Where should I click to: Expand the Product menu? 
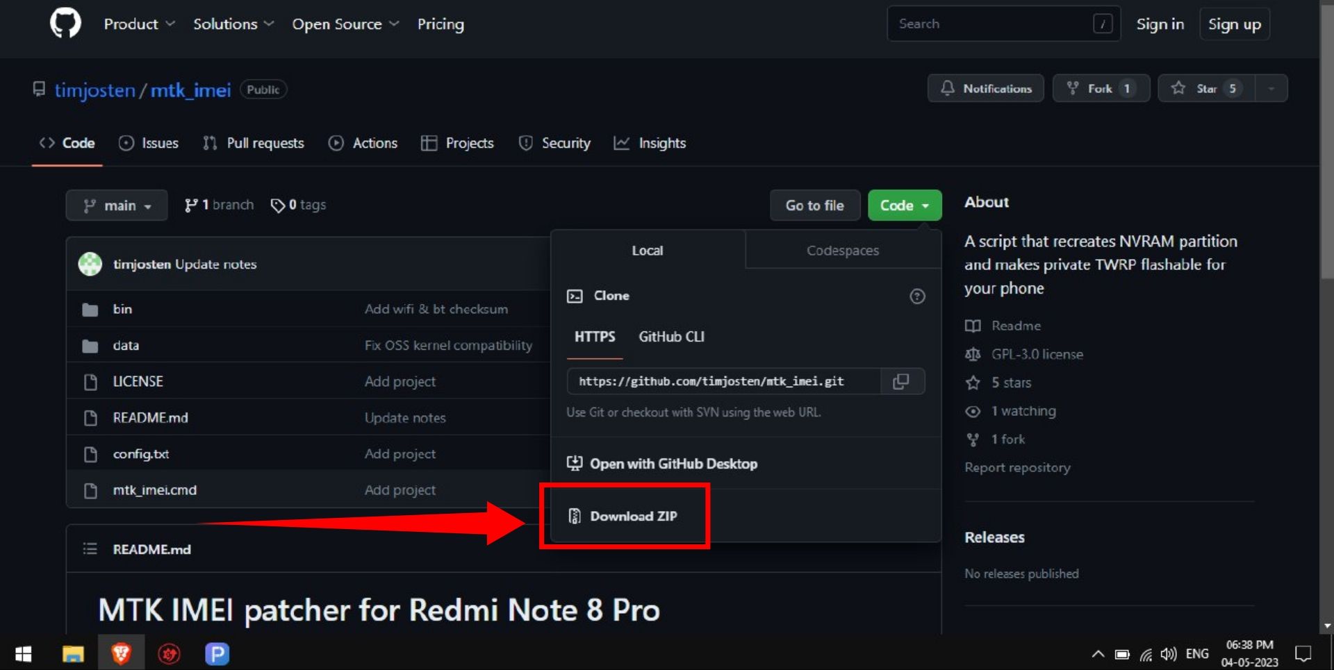139,24
